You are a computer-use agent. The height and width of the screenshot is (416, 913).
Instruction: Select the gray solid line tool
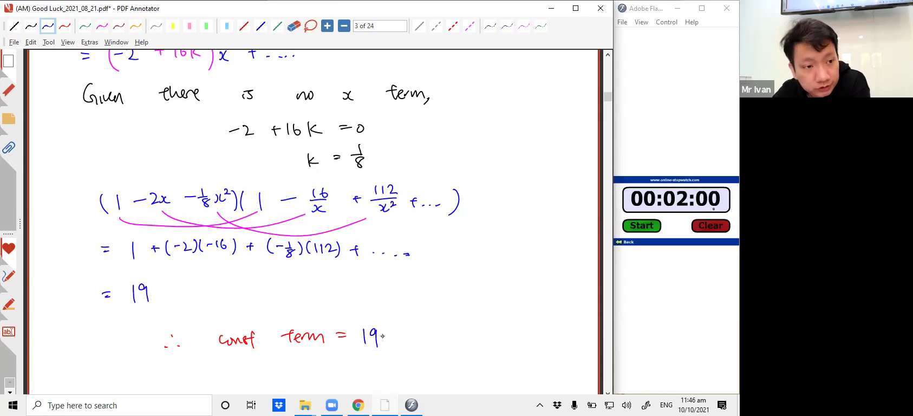(419, 26)
